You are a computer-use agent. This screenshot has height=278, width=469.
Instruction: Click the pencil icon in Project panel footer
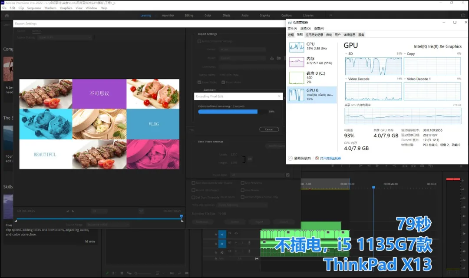point(107,273)
